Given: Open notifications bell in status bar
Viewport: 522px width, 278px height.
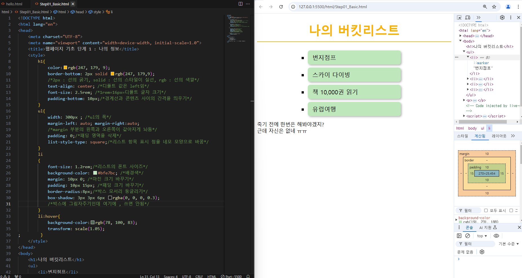Looking at the screenshot, I should 248,276.
